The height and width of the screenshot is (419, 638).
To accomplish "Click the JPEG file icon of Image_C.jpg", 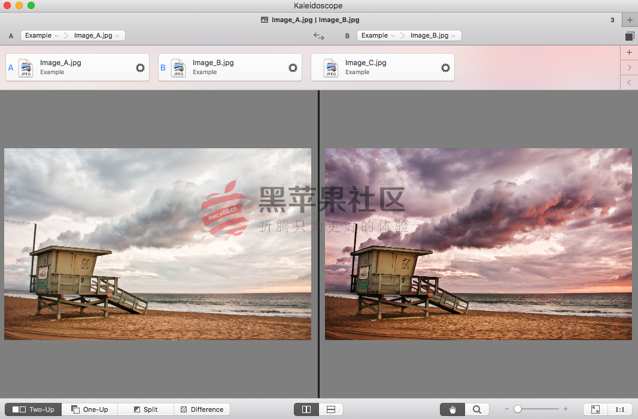I will [x=331, y=68].
